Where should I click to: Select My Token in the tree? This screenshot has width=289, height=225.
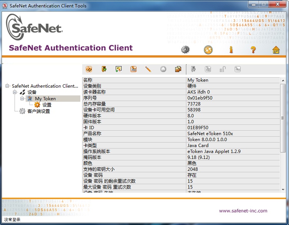45,98
